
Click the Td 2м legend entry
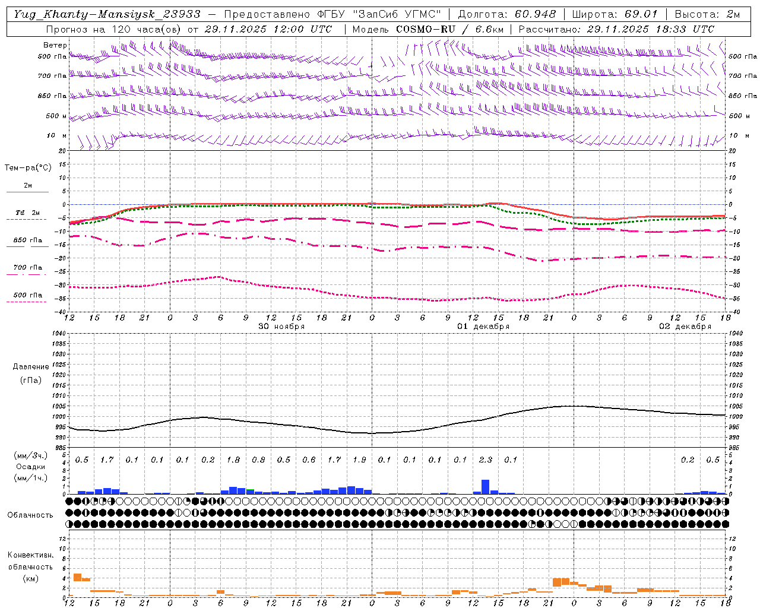(28, 213)
